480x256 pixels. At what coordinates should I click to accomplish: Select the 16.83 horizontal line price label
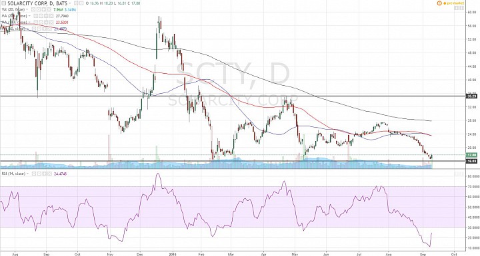[471, 161]
